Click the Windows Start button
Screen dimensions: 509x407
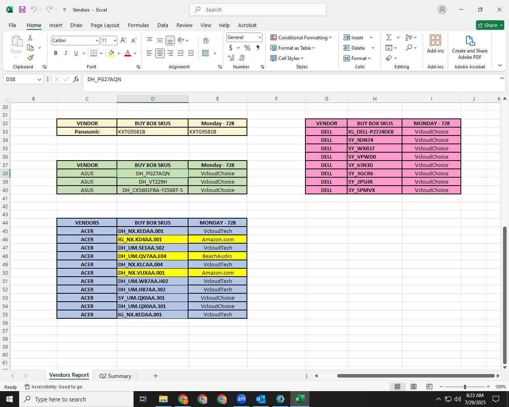[10, 399]
